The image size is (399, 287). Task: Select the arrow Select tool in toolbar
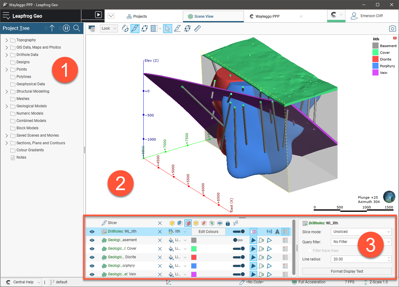(167, 28)
